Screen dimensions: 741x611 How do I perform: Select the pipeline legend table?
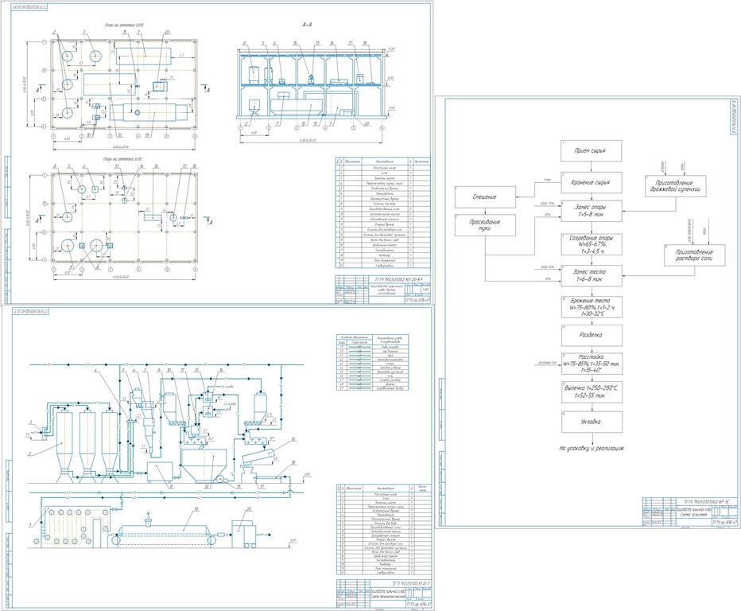tap(372, 362)
